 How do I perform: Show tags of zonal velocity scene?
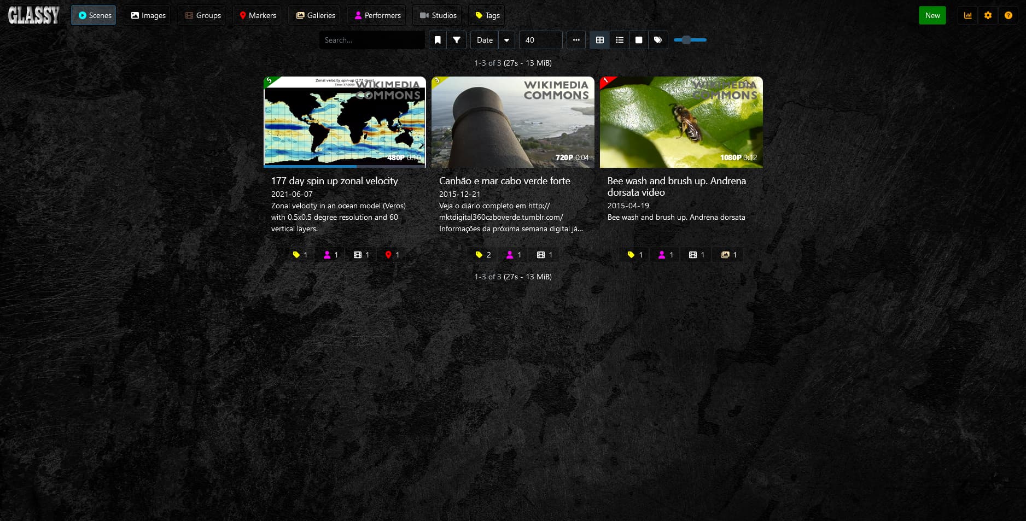[x=300, y=255]
